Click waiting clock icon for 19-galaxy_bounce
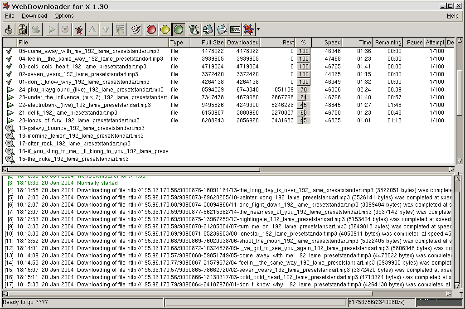 (10, 128)
